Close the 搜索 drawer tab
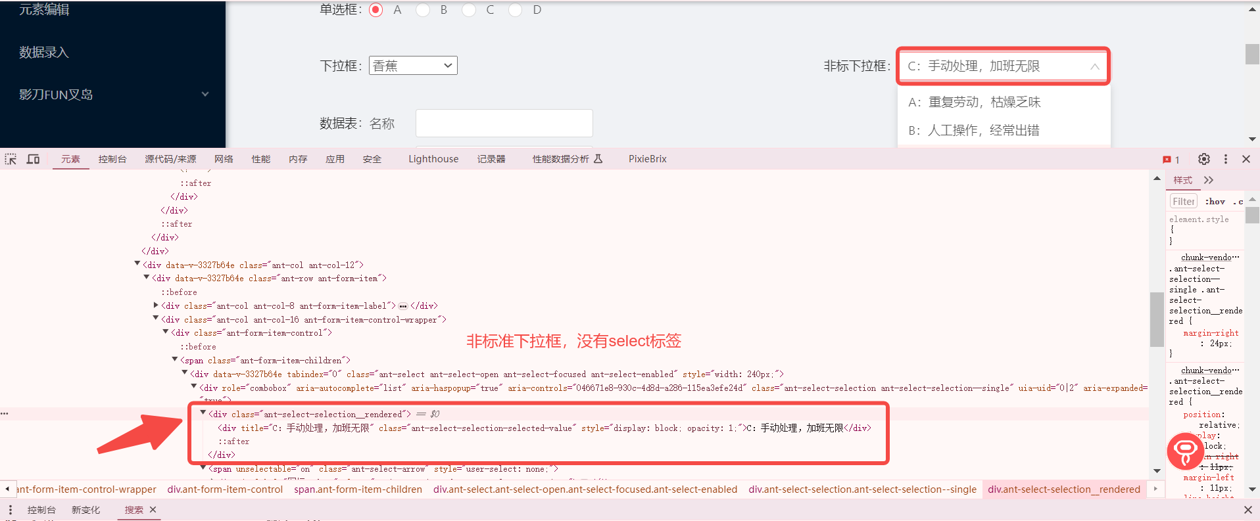The image size is (1260, 521). click(153, 510)
